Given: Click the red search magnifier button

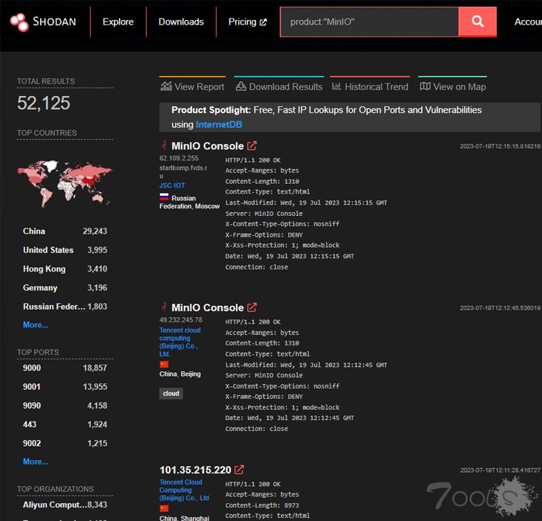Looking at the screenshot, I should tap(477, 22).
